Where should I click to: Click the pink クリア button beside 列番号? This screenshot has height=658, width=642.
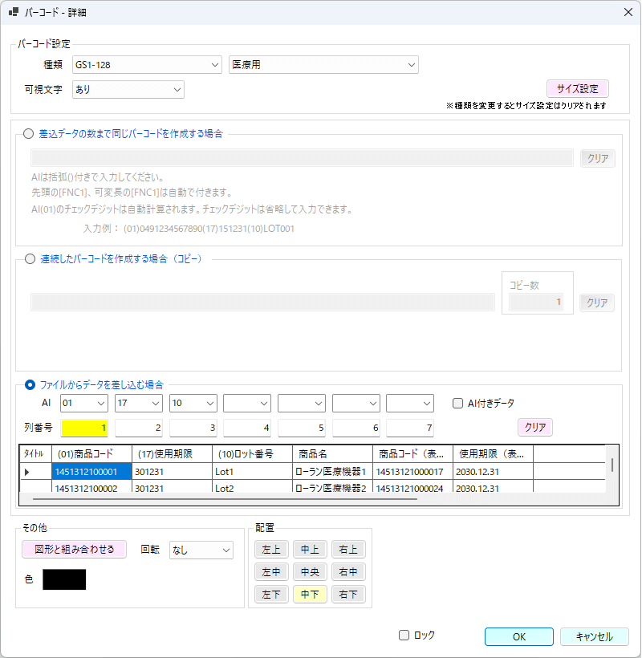(534, 428)
